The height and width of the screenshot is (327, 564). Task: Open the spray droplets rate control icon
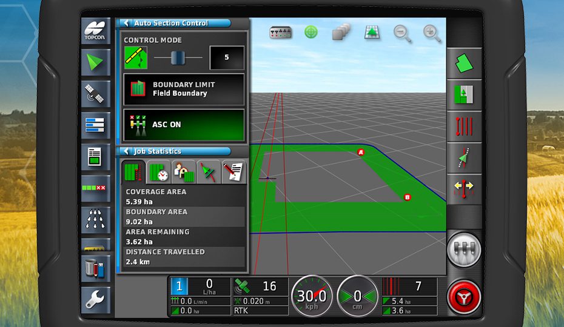(95, 220)
